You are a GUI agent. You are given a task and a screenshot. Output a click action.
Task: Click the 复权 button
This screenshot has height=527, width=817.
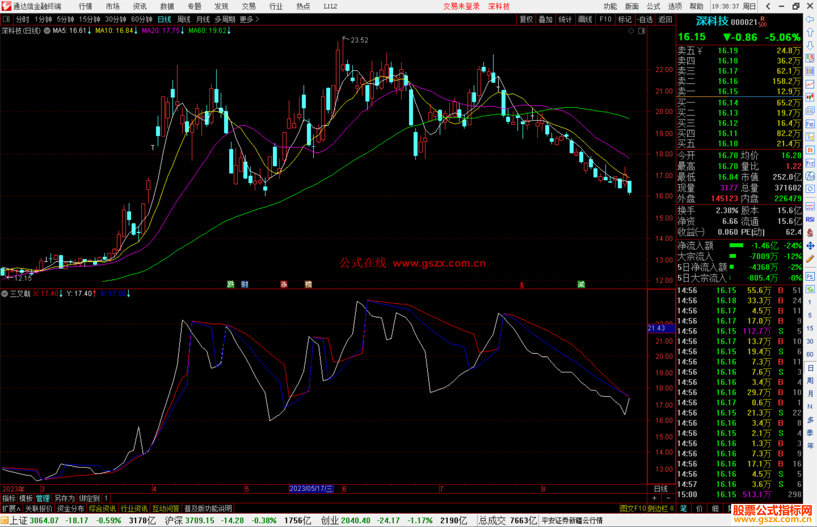526,19
